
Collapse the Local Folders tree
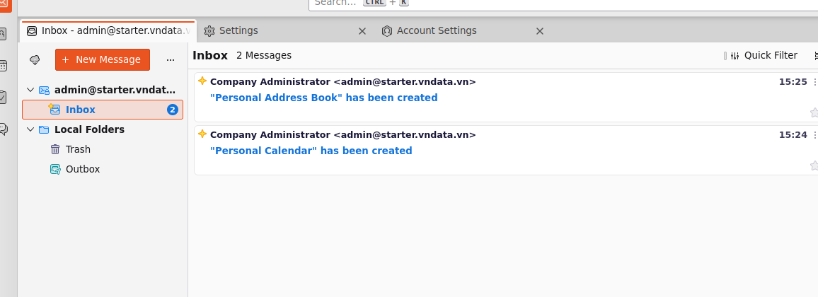point(30,129)
